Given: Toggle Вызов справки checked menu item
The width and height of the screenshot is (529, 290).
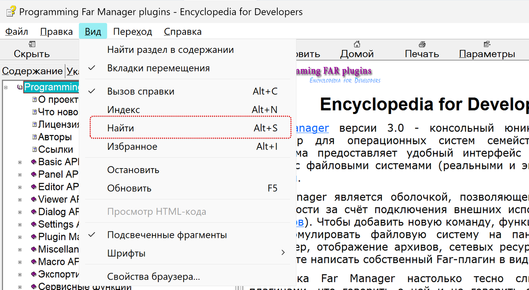Looking at the screenshot, I should tap(188, 91).
